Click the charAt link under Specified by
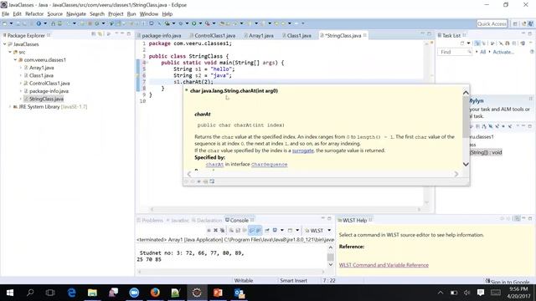536x301 pixels. pos(214,165)
